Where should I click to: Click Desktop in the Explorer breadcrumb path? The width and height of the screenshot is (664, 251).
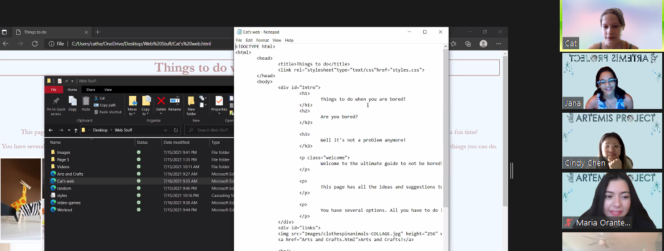tap(100, 130)
